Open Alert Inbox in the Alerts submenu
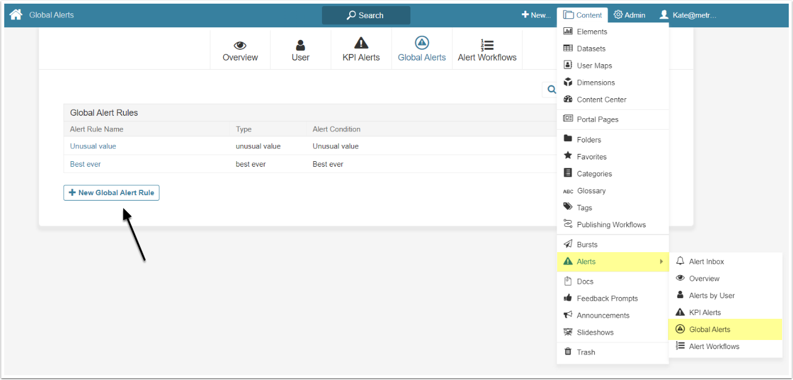Image resolution: width=793 pixels, height=380 pixels. click(706, 262)
